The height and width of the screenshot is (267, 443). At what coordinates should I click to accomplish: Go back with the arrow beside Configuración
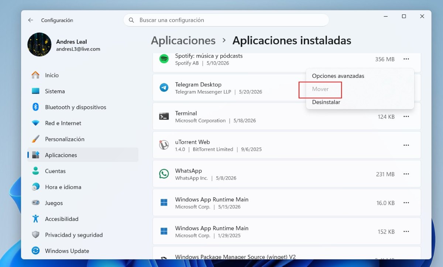(x=30, y=20)
